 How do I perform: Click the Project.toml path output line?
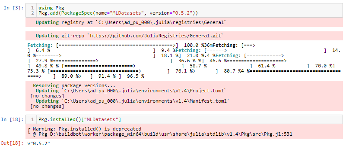tap(131, 91)
